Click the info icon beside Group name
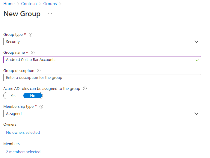This screenshot has height=158, width=210. pyautogui.click(x=33, y=53)
